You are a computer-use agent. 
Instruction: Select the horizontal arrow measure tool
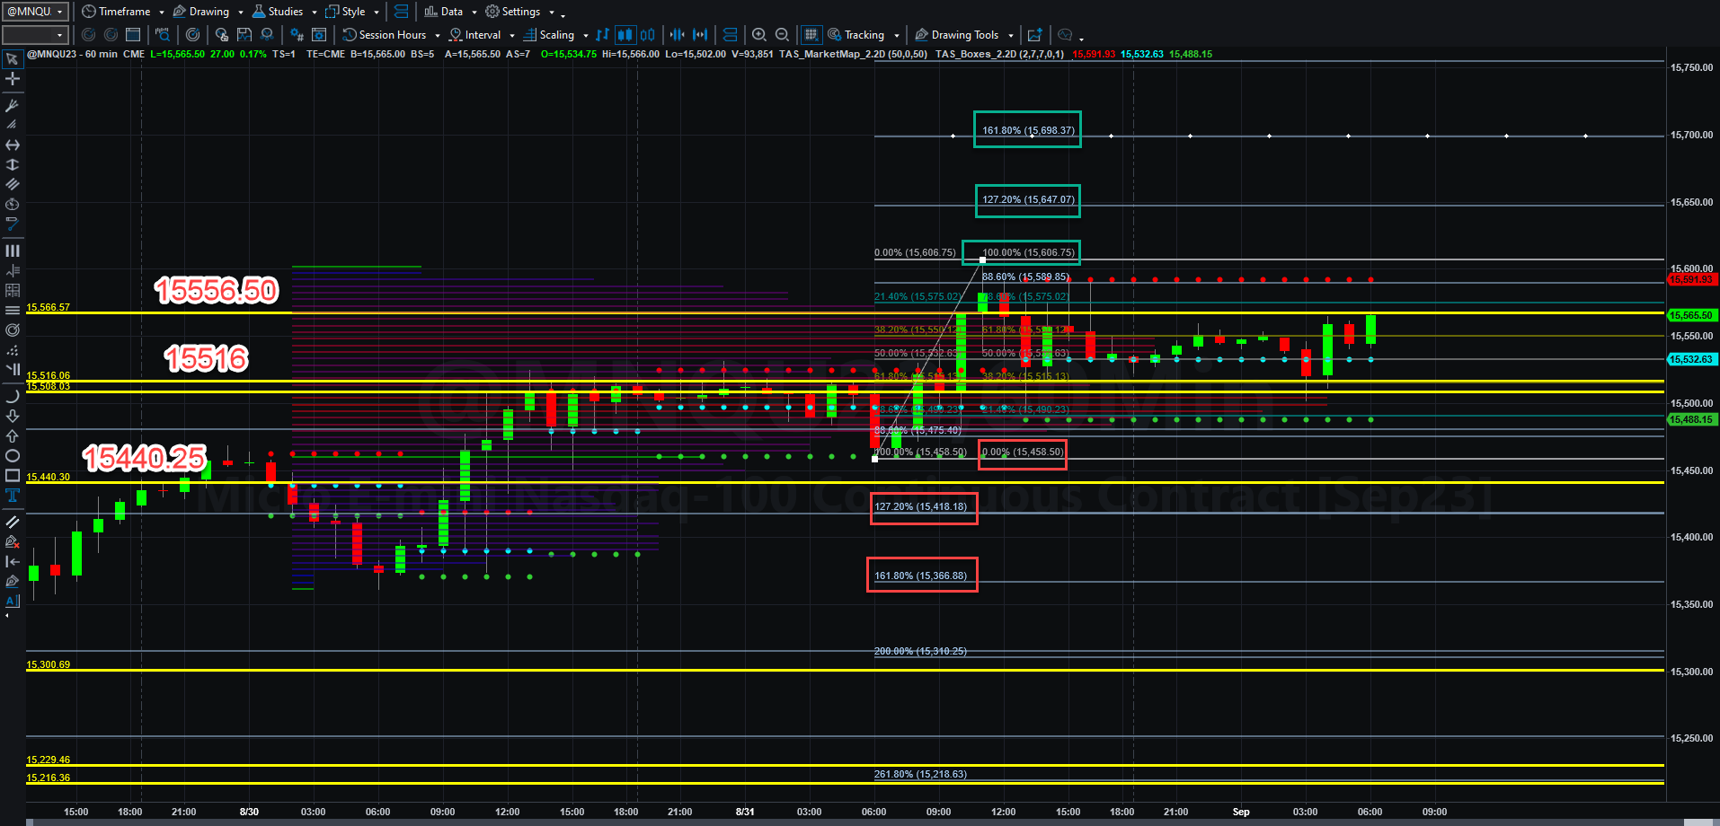coord(13,145)
